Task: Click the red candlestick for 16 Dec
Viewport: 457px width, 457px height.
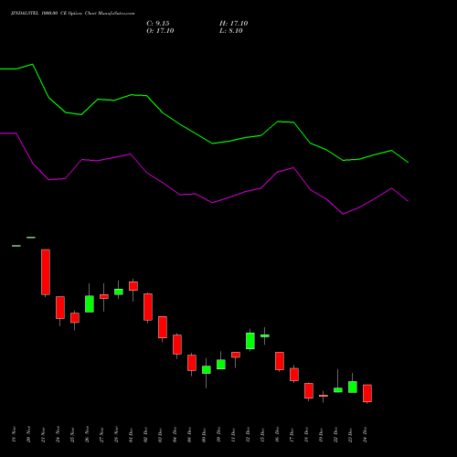Action: coord(280,361)
